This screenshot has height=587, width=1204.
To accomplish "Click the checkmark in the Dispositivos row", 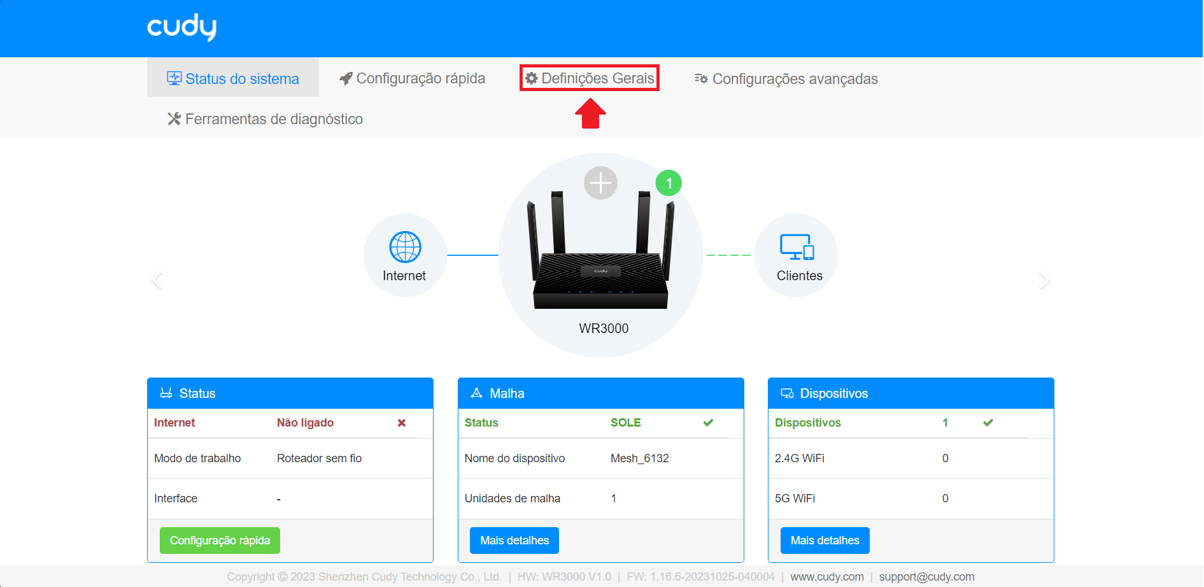I will (988, 423).
